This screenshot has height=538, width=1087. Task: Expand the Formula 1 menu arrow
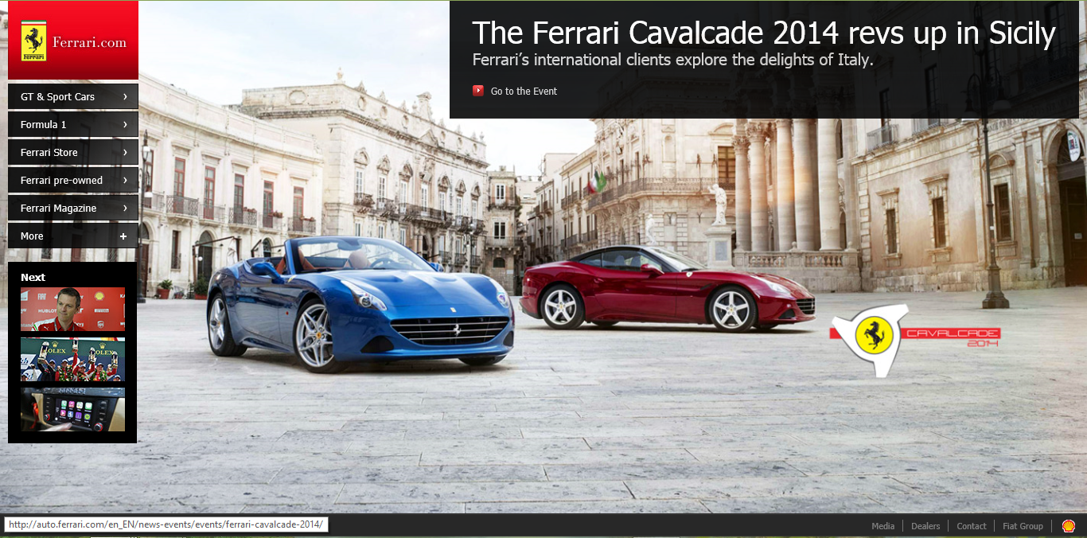(x=125, y=124)
